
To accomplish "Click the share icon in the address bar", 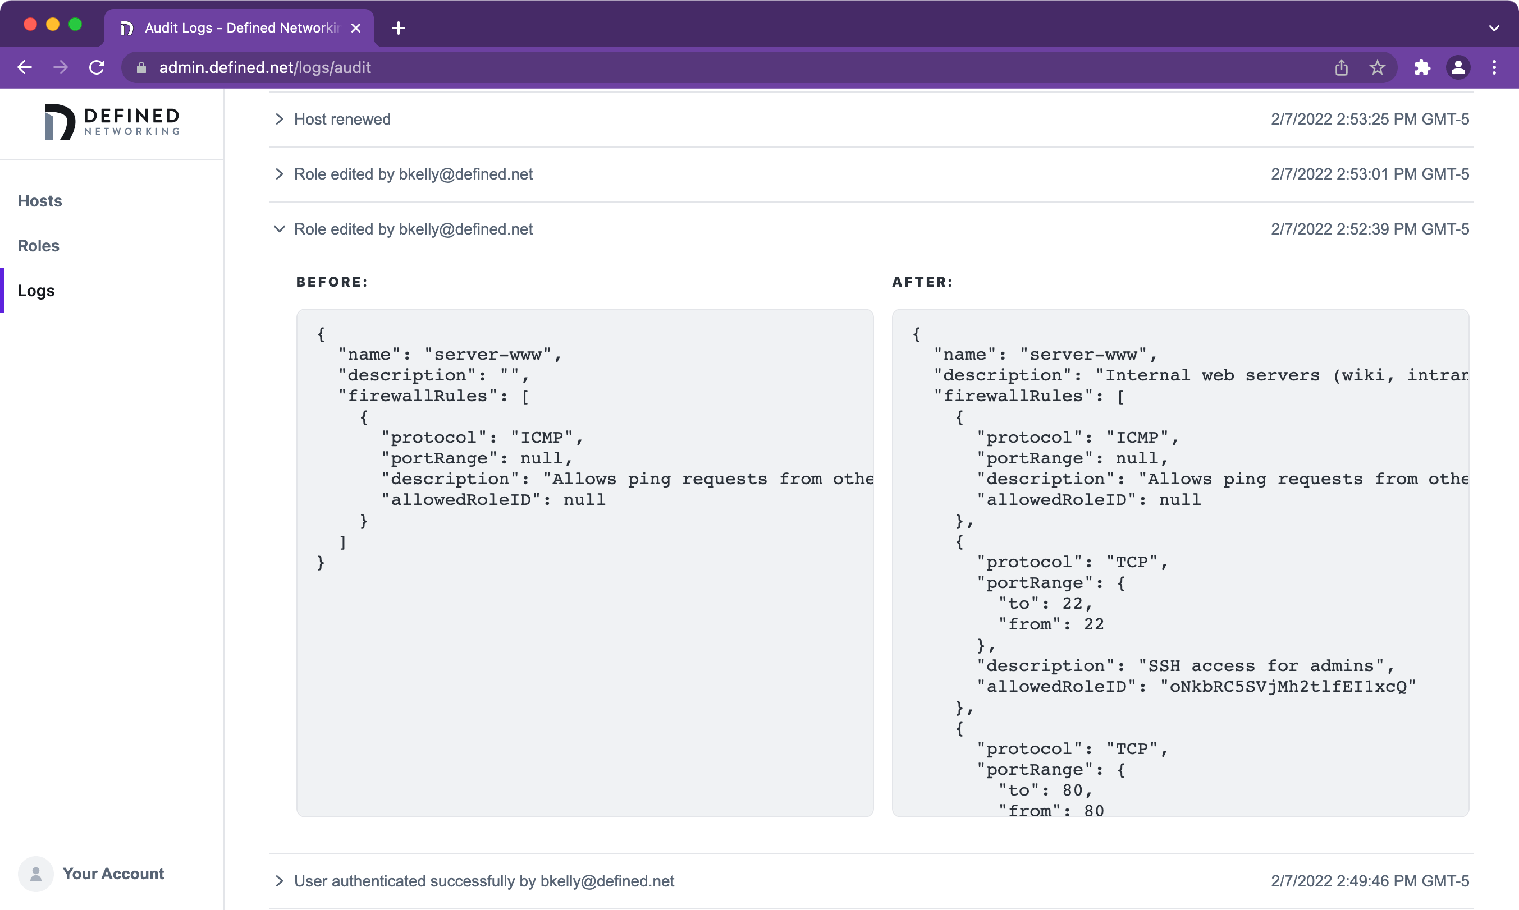I will coord(1342,67).
